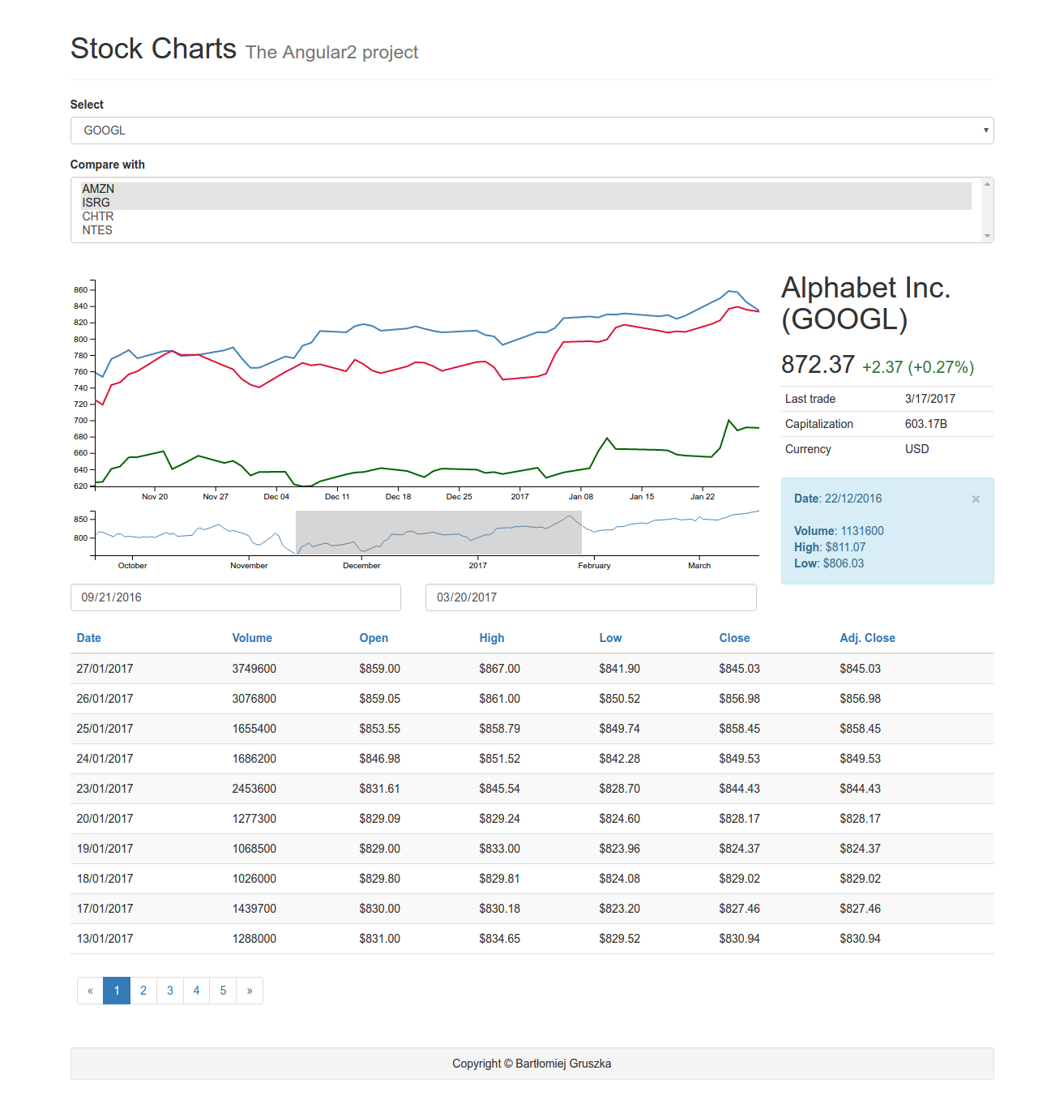Click the Copyright Bartłomiej Gruszka footer text

[532, 1064]
